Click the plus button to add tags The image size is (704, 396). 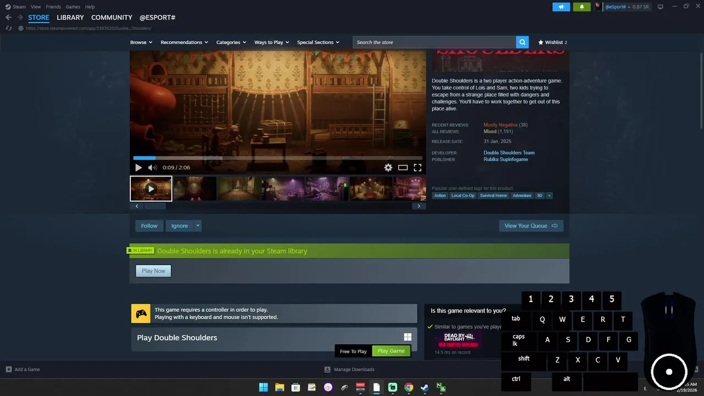tap(549, 195)
